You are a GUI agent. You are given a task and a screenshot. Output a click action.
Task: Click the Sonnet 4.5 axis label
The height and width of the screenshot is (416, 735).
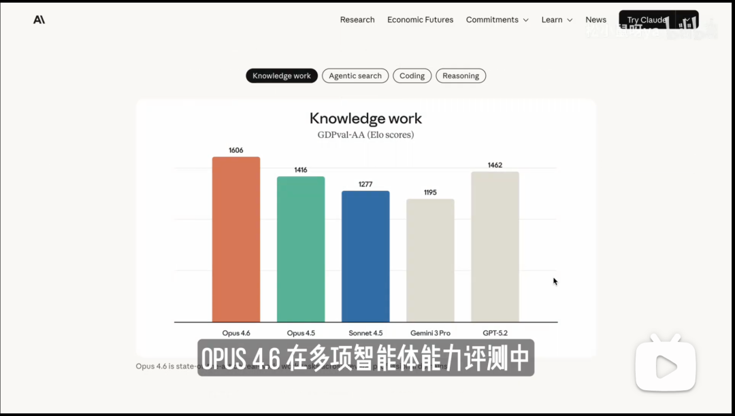[x=365, y=333]
